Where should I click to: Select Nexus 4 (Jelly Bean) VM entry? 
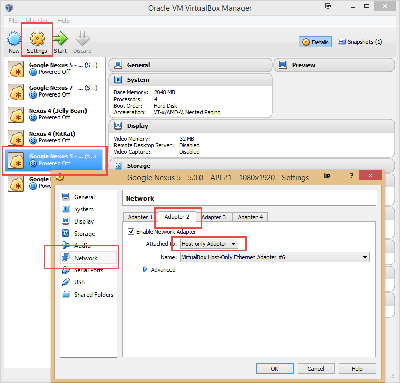(54, 115)
